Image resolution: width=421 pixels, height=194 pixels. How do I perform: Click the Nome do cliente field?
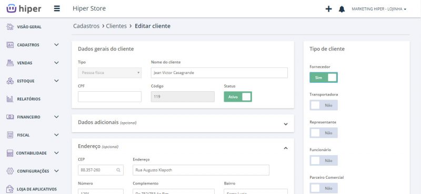tap(219, 73)
